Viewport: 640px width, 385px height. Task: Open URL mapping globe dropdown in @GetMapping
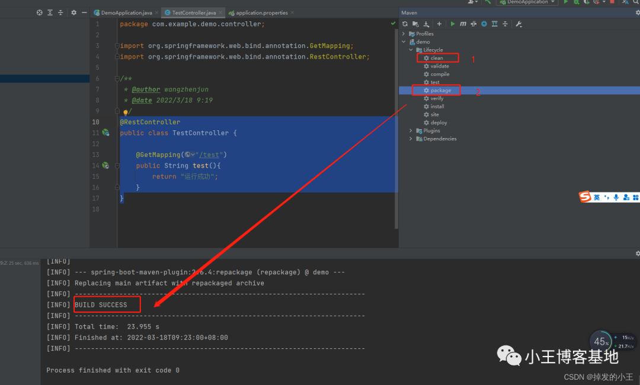190,155
